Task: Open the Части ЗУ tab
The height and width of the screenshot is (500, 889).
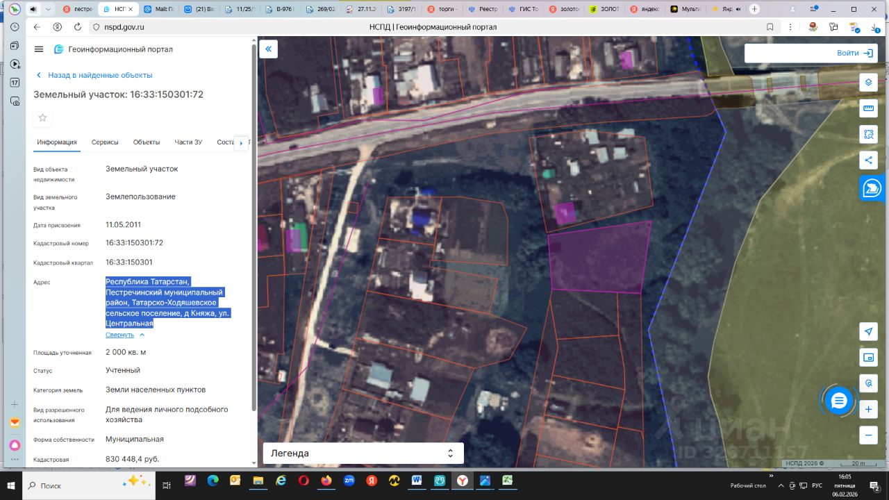Action: click(x=188, y=142)
